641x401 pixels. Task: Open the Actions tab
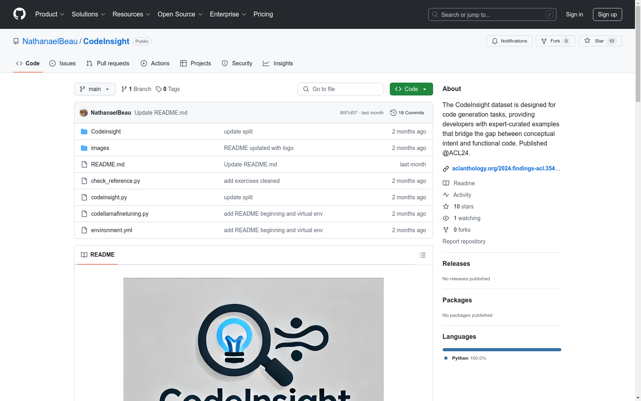(155, 63)
